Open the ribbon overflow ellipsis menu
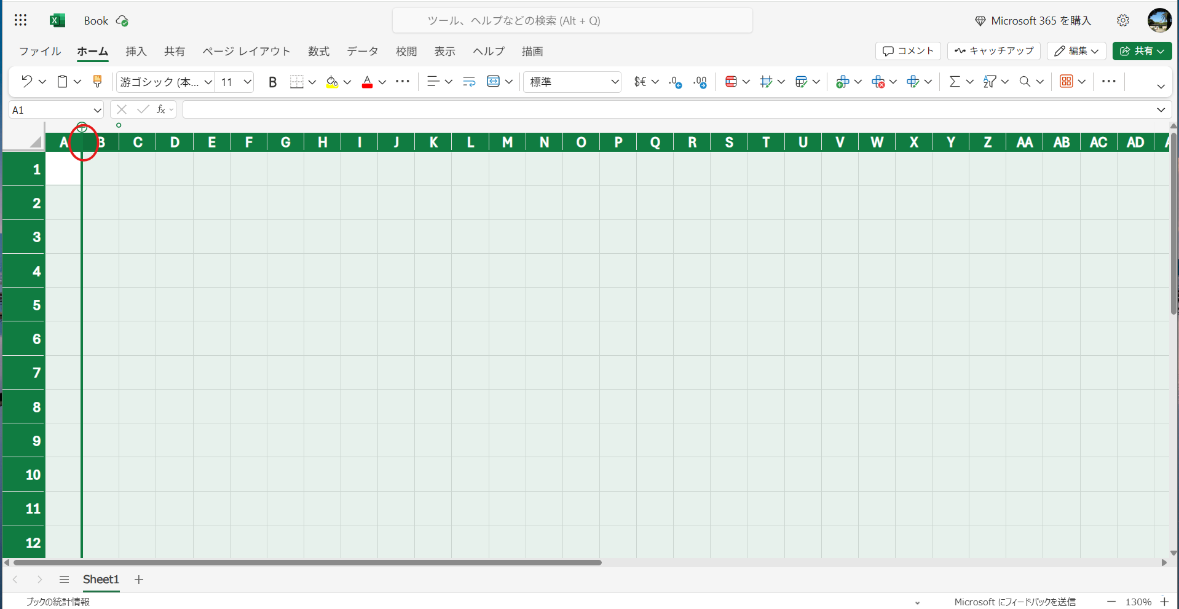This screenshot has width=1179, height=609. [1109, 81]
